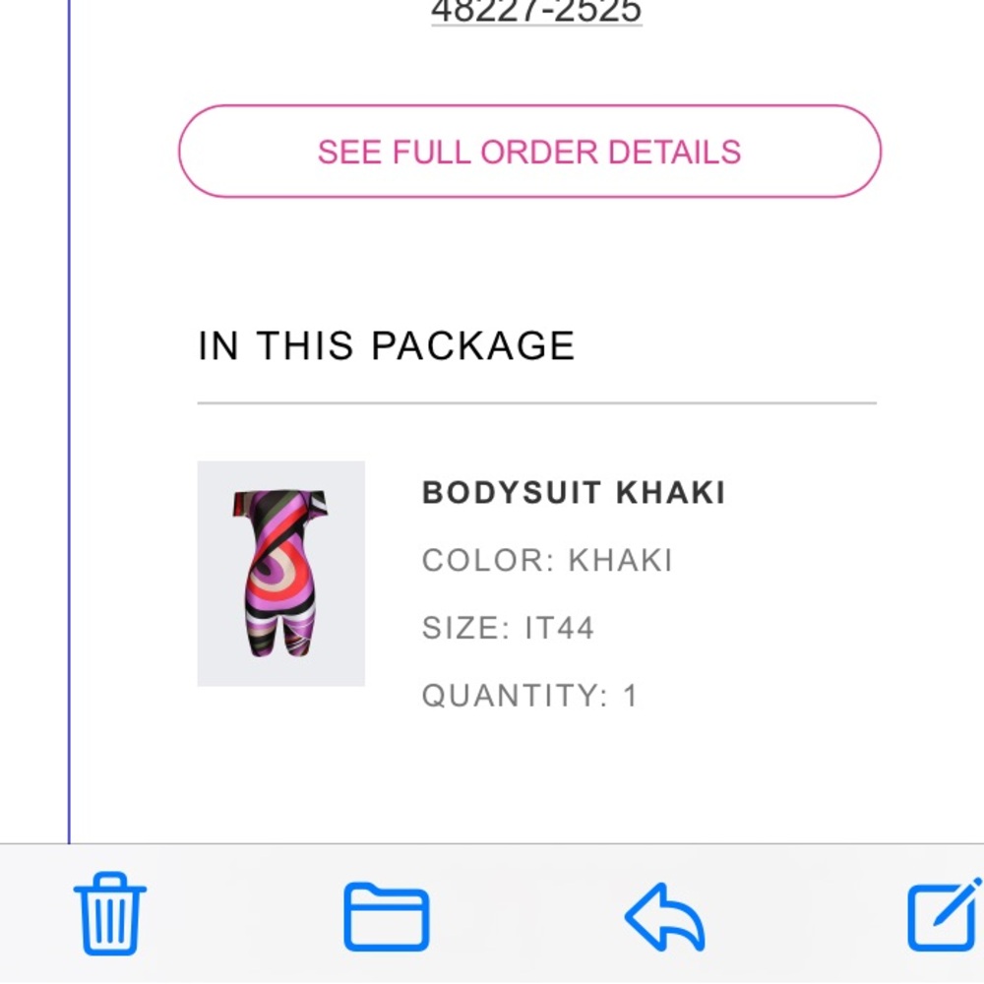Tap the trash icon to delete email
Viewport: 984px width, 984px height.
point(110,913)
